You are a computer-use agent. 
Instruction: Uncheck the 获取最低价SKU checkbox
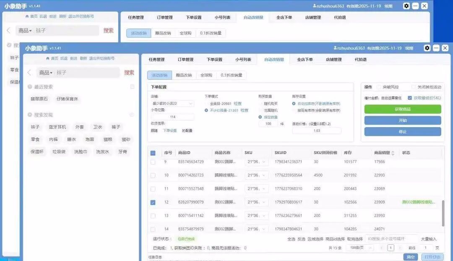tap(410, 98)
